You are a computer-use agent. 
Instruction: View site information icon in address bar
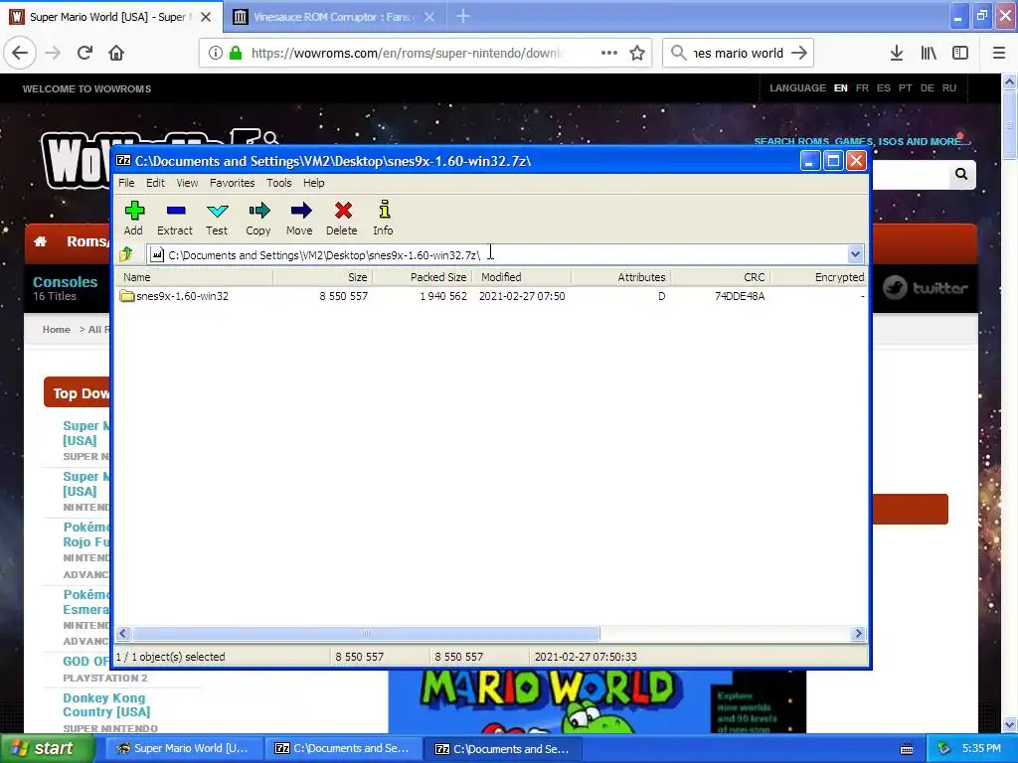(x=216, y=54)
